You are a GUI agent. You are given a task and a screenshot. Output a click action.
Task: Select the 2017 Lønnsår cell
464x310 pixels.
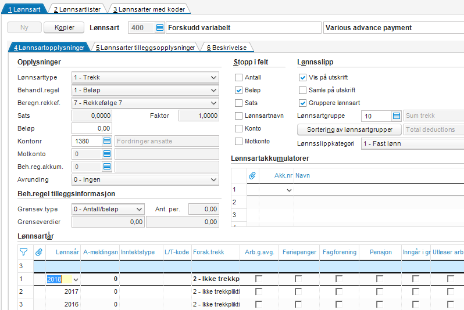63,291
